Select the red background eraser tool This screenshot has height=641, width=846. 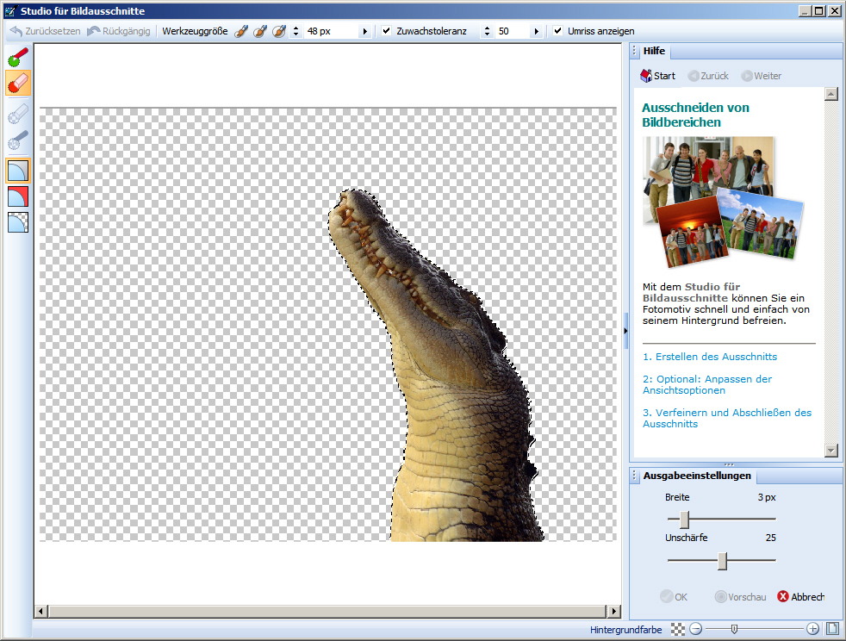coord(18,83)
